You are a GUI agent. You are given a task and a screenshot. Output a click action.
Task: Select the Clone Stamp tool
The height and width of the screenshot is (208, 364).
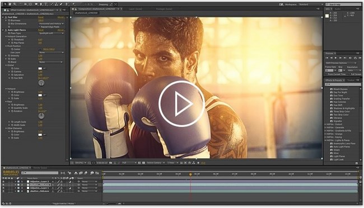(57, 4)
